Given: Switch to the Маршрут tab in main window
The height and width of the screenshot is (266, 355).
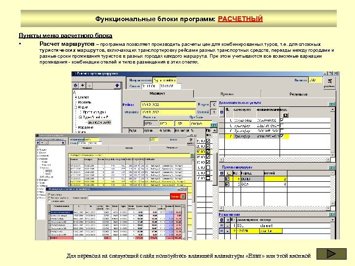Looking at the screenshot, I should click(x=158, y=94).
